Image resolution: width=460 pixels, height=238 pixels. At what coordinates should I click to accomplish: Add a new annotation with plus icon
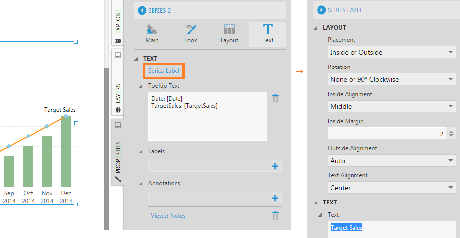[x=275, y=198]
